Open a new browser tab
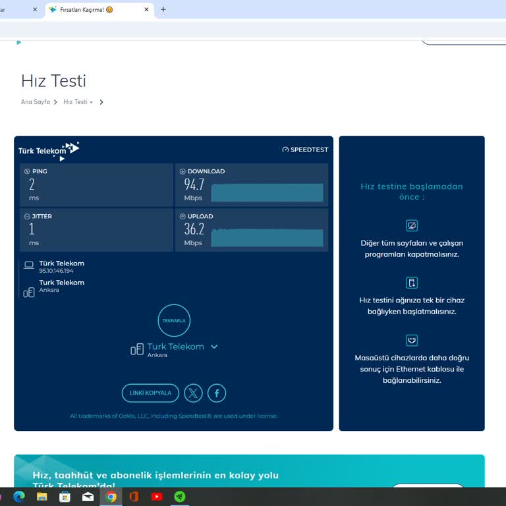 click(163, 10)
